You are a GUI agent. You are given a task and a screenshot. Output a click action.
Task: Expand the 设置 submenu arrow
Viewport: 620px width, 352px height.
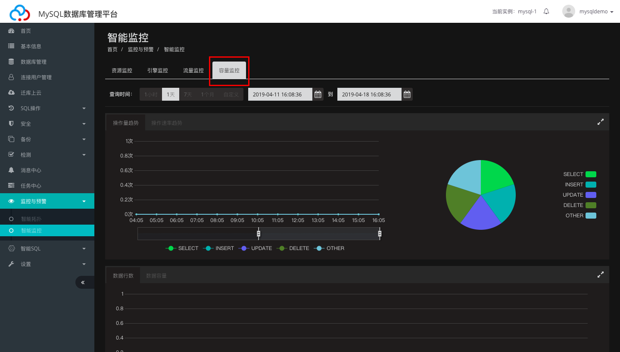click(x=84, y=264)
